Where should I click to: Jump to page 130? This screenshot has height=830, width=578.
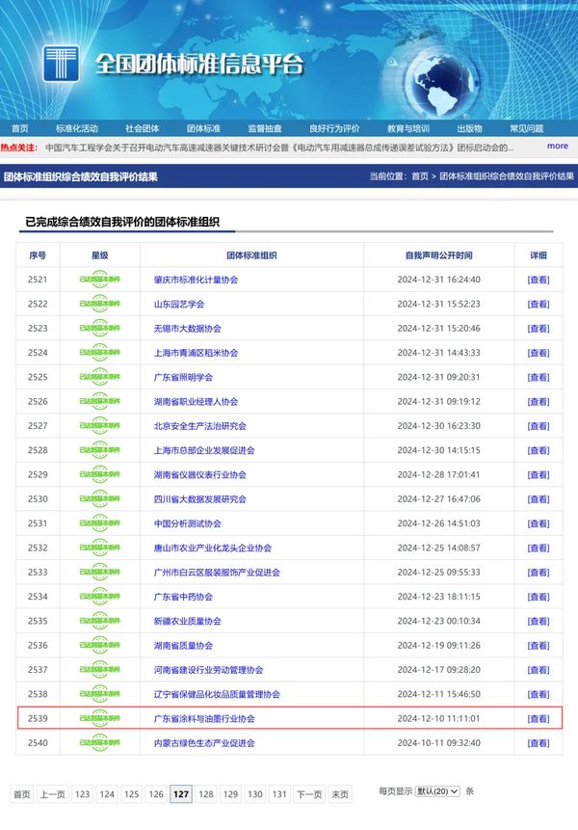click(255, 794)
